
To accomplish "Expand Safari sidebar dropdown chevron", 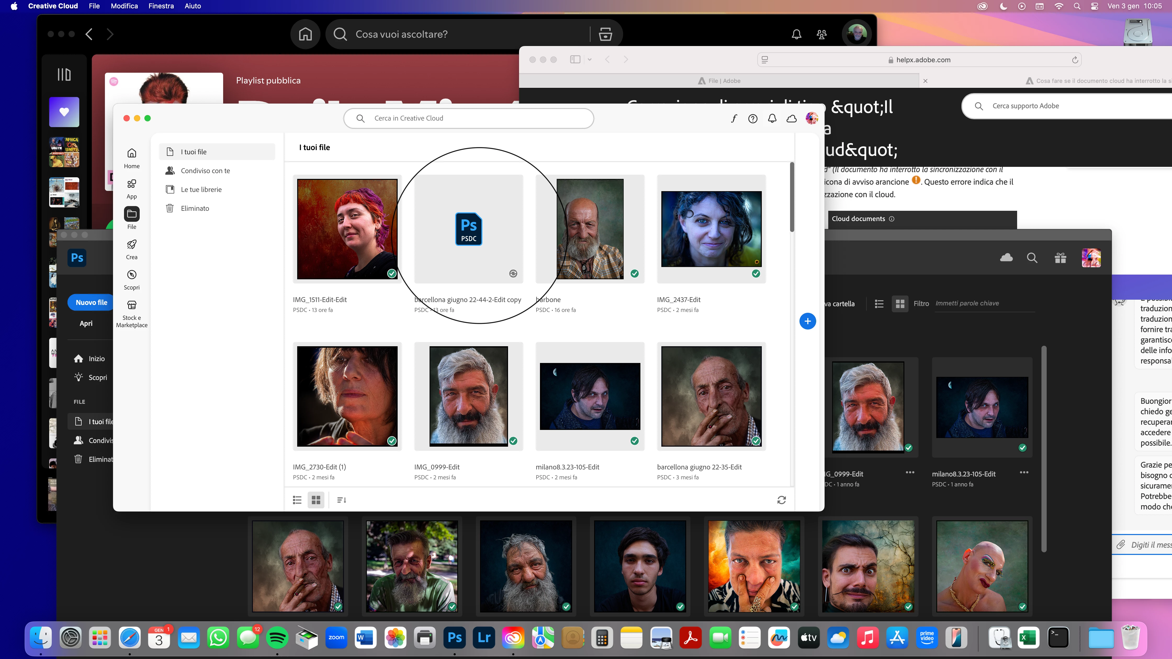I will [590, 60].
